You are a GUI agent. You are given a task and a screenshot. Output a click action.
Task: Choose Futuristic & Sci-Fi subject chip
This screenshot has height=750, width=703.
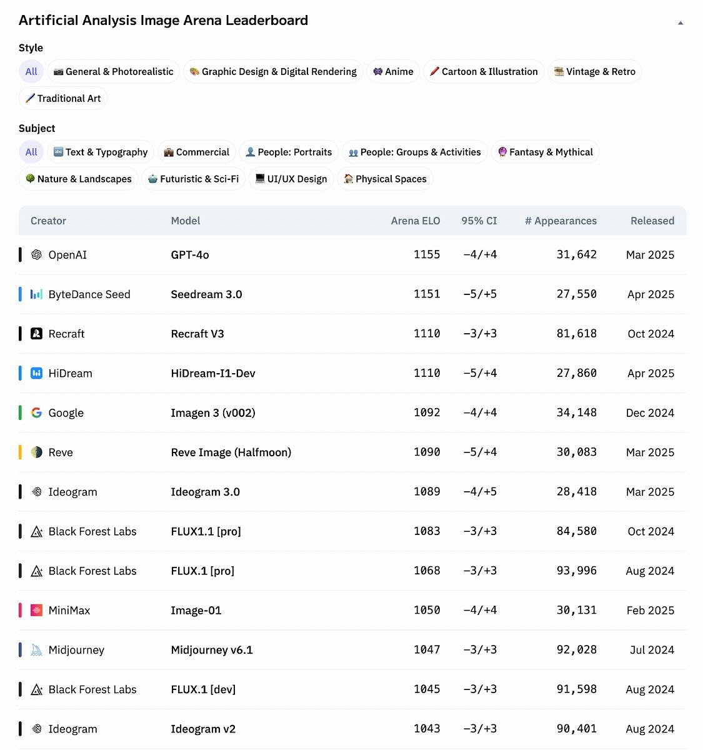click(x=194, y=179)
